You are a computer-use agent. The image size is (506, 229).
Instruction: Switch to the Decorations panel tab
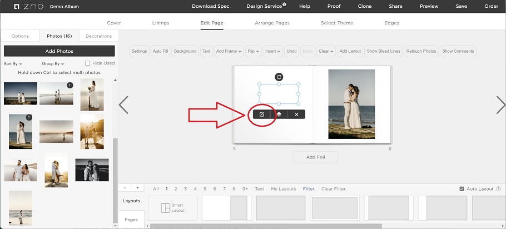click(x=99, y=36)
